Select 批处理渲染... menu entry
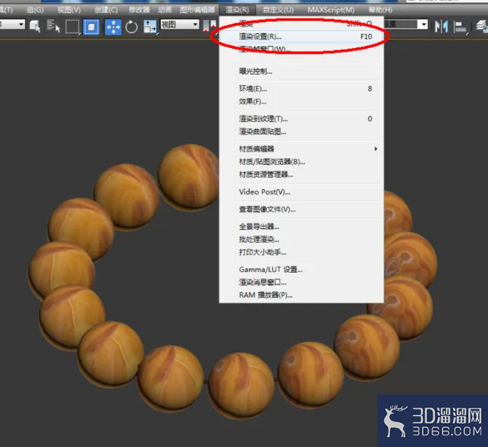The width and height of the screenshot is (488, 447). [x=301, y=239]
